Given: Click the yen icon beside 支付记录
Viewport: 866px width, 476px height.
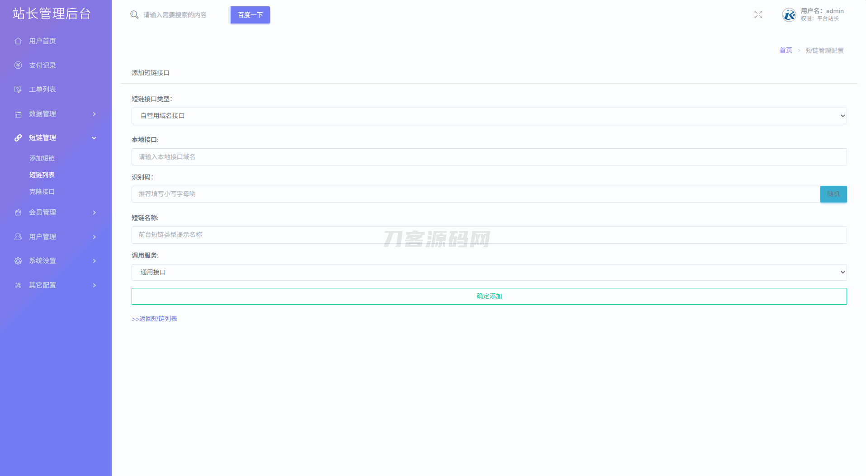Looking at the screenshot, I should (x=18, y=65).
